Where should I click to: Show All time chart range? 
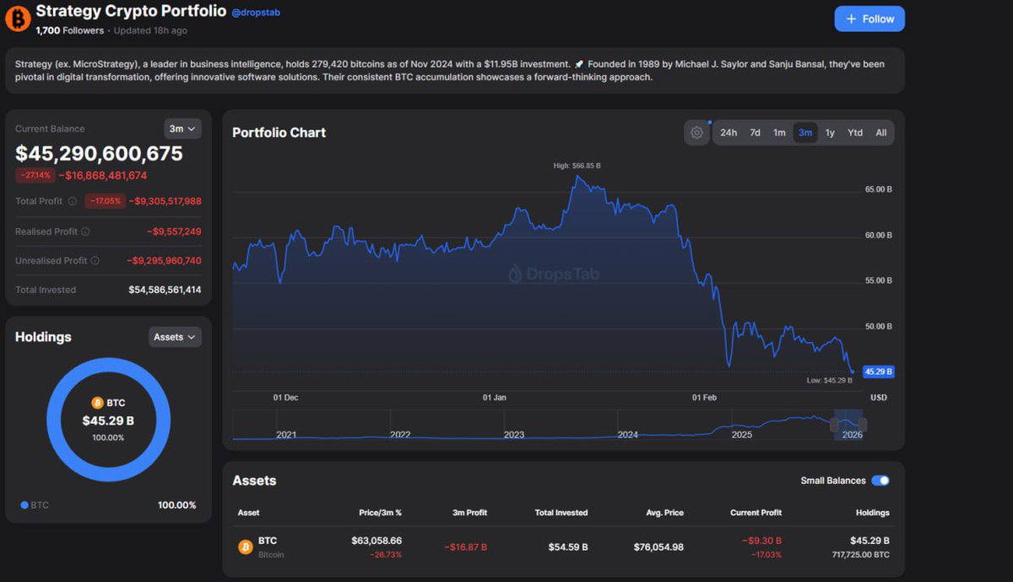click(x=881, y=133)
